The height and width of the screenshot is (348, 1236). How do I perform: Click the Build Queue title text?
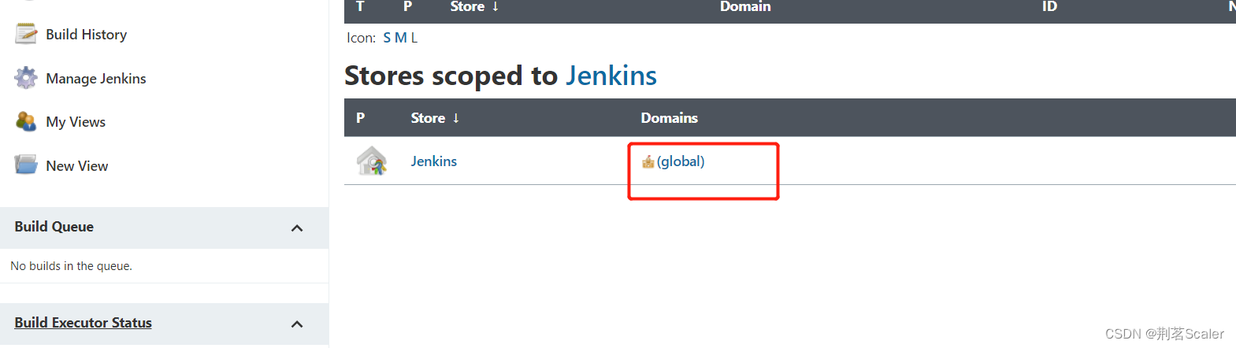[x=54, y=227]
